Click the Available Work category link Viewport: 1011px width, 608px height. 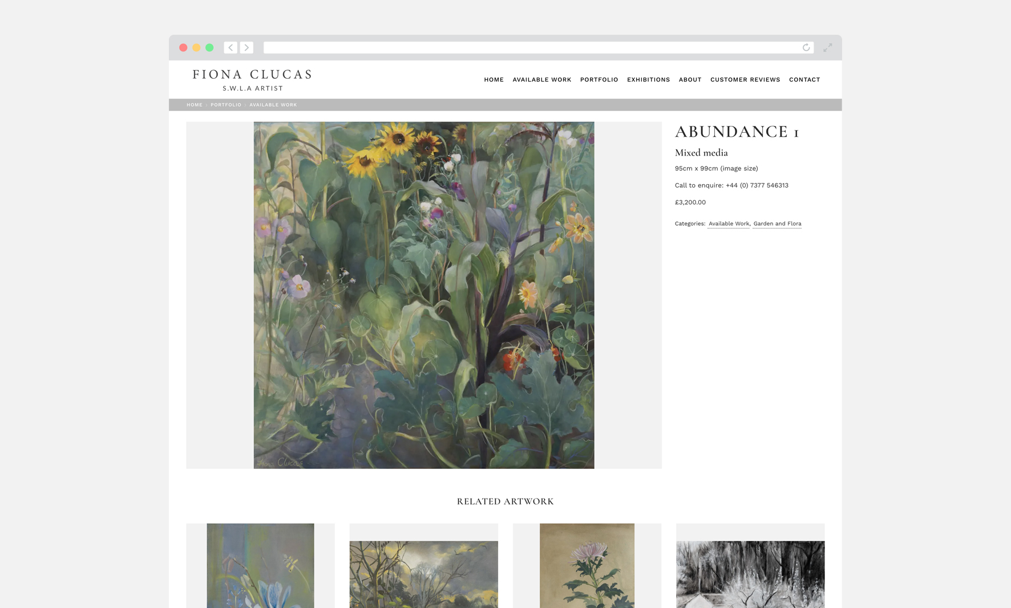[729, 224]
